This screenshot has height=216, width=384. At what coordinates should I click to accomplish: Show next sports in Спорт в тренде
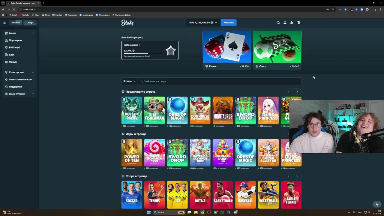(x=297, y=176)
